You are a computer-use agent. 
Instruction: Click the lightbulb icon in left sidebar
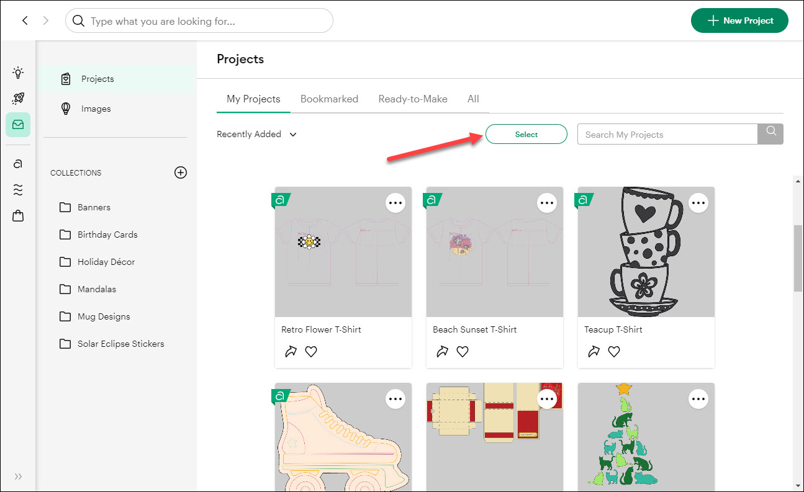click(18, 73)
